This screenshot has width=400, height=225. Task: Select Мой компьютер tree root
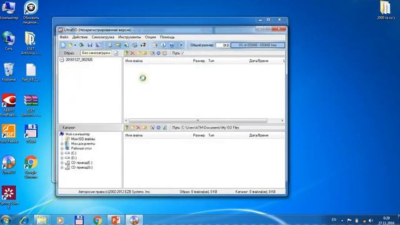point(77,134)
